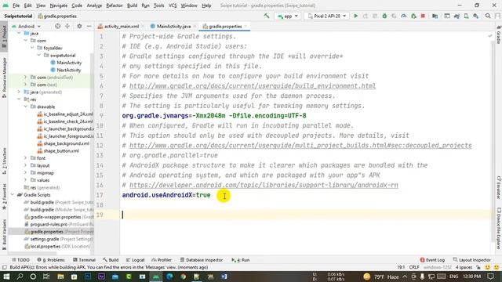Screen dimensions: 502x282
Task: Sync Project with Gradle Files icon
Action: 457,16
